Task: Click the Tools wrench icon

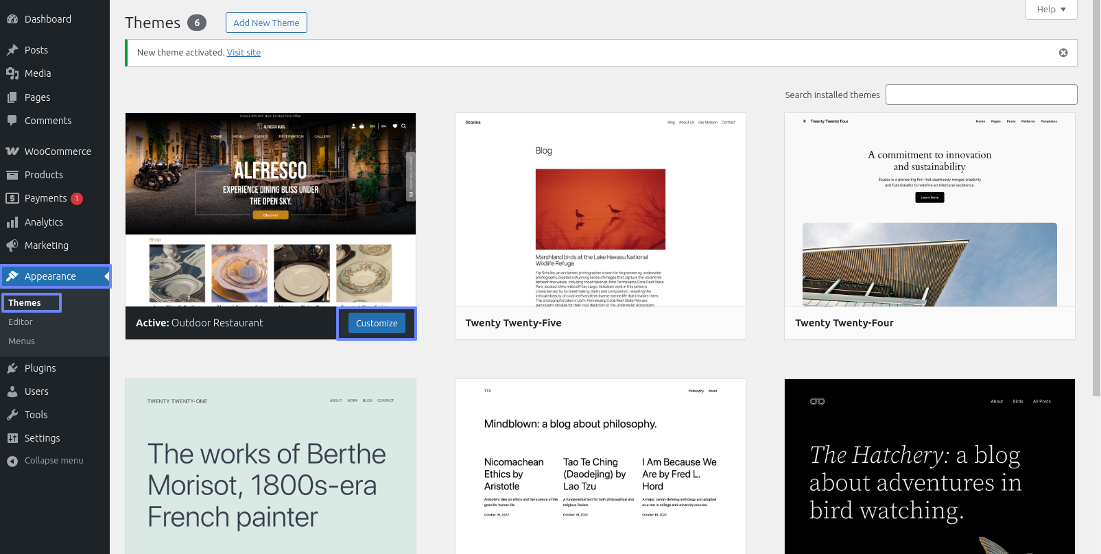Action: [x=12, y=415]
